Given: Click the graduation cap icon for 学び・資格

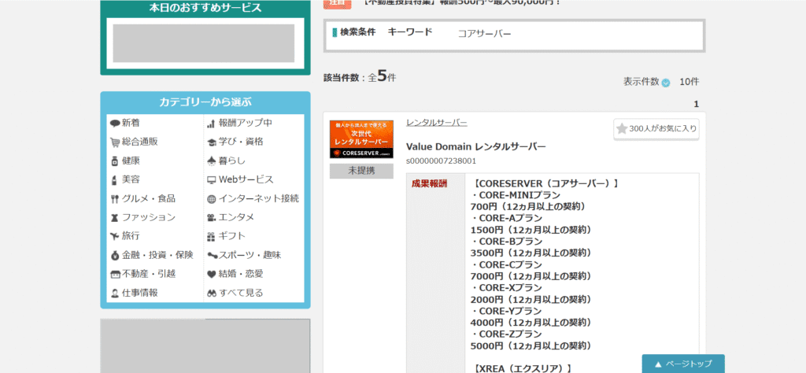Looking at the screenshot, I should pyautogui.click(x=211, y=142).
